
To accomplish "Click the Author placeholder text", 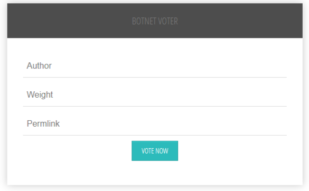I will coord(39,65).
